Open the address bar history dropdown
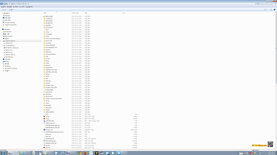Viewport: 277px width, 155px height. pyautogui.click(x=255, y=4)
